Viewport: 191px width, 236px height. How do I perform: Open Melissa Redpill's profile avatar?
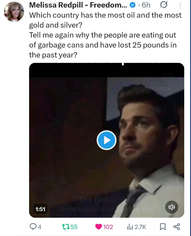click(x=14, y=11)
